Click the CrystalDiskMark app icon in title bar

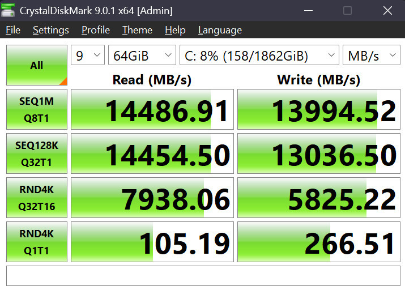point(9,10)
